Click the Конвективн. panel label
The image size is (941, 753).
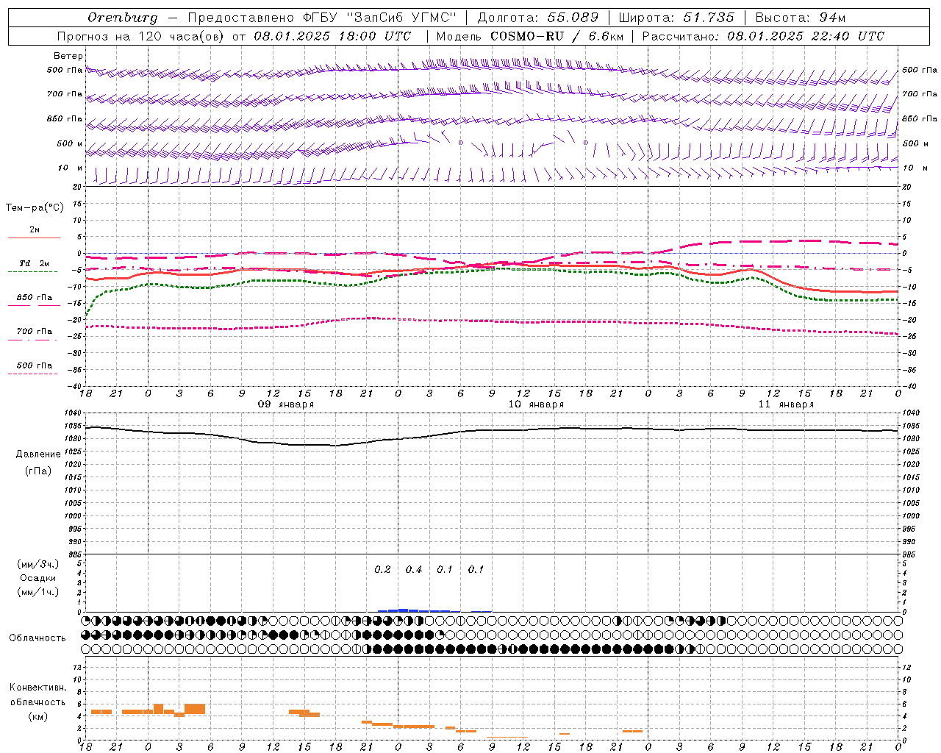click(x=38, y=687)
